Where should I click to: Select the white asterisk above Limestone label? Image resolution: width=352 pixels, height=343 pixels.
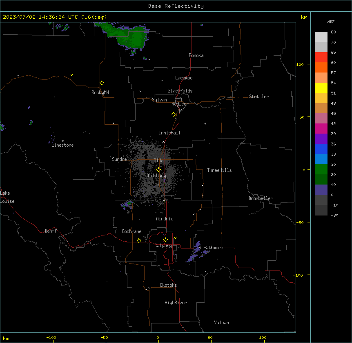62,141
